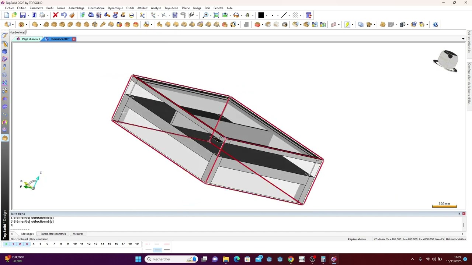This screenshot has height=265, width=472.
Task: Fit the view with the zoom-all frame icon
Action: point(216,15)
